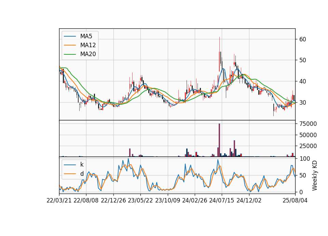The width and height of the screenshot is (328, 236).
Task: Click the 60 price axis label
Action: pos(302,39)
